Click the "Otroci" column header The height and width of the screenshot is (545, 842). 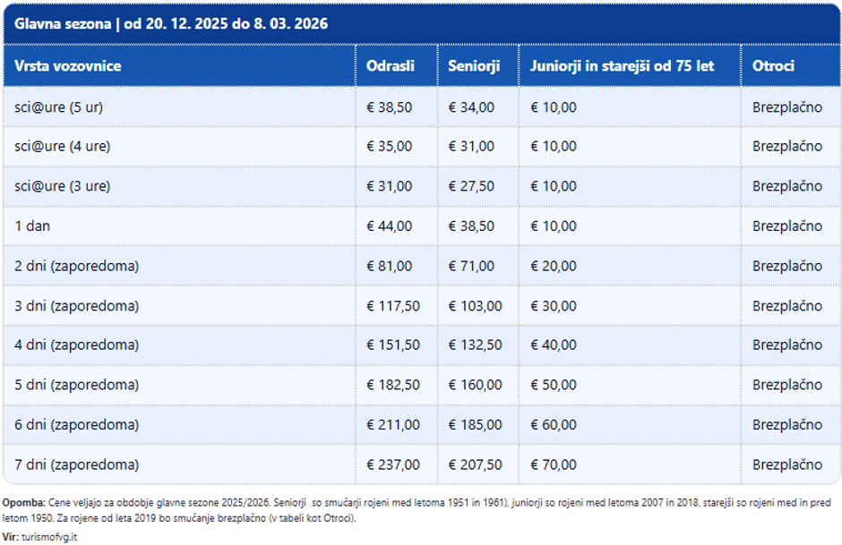click(x=774, y=66)
